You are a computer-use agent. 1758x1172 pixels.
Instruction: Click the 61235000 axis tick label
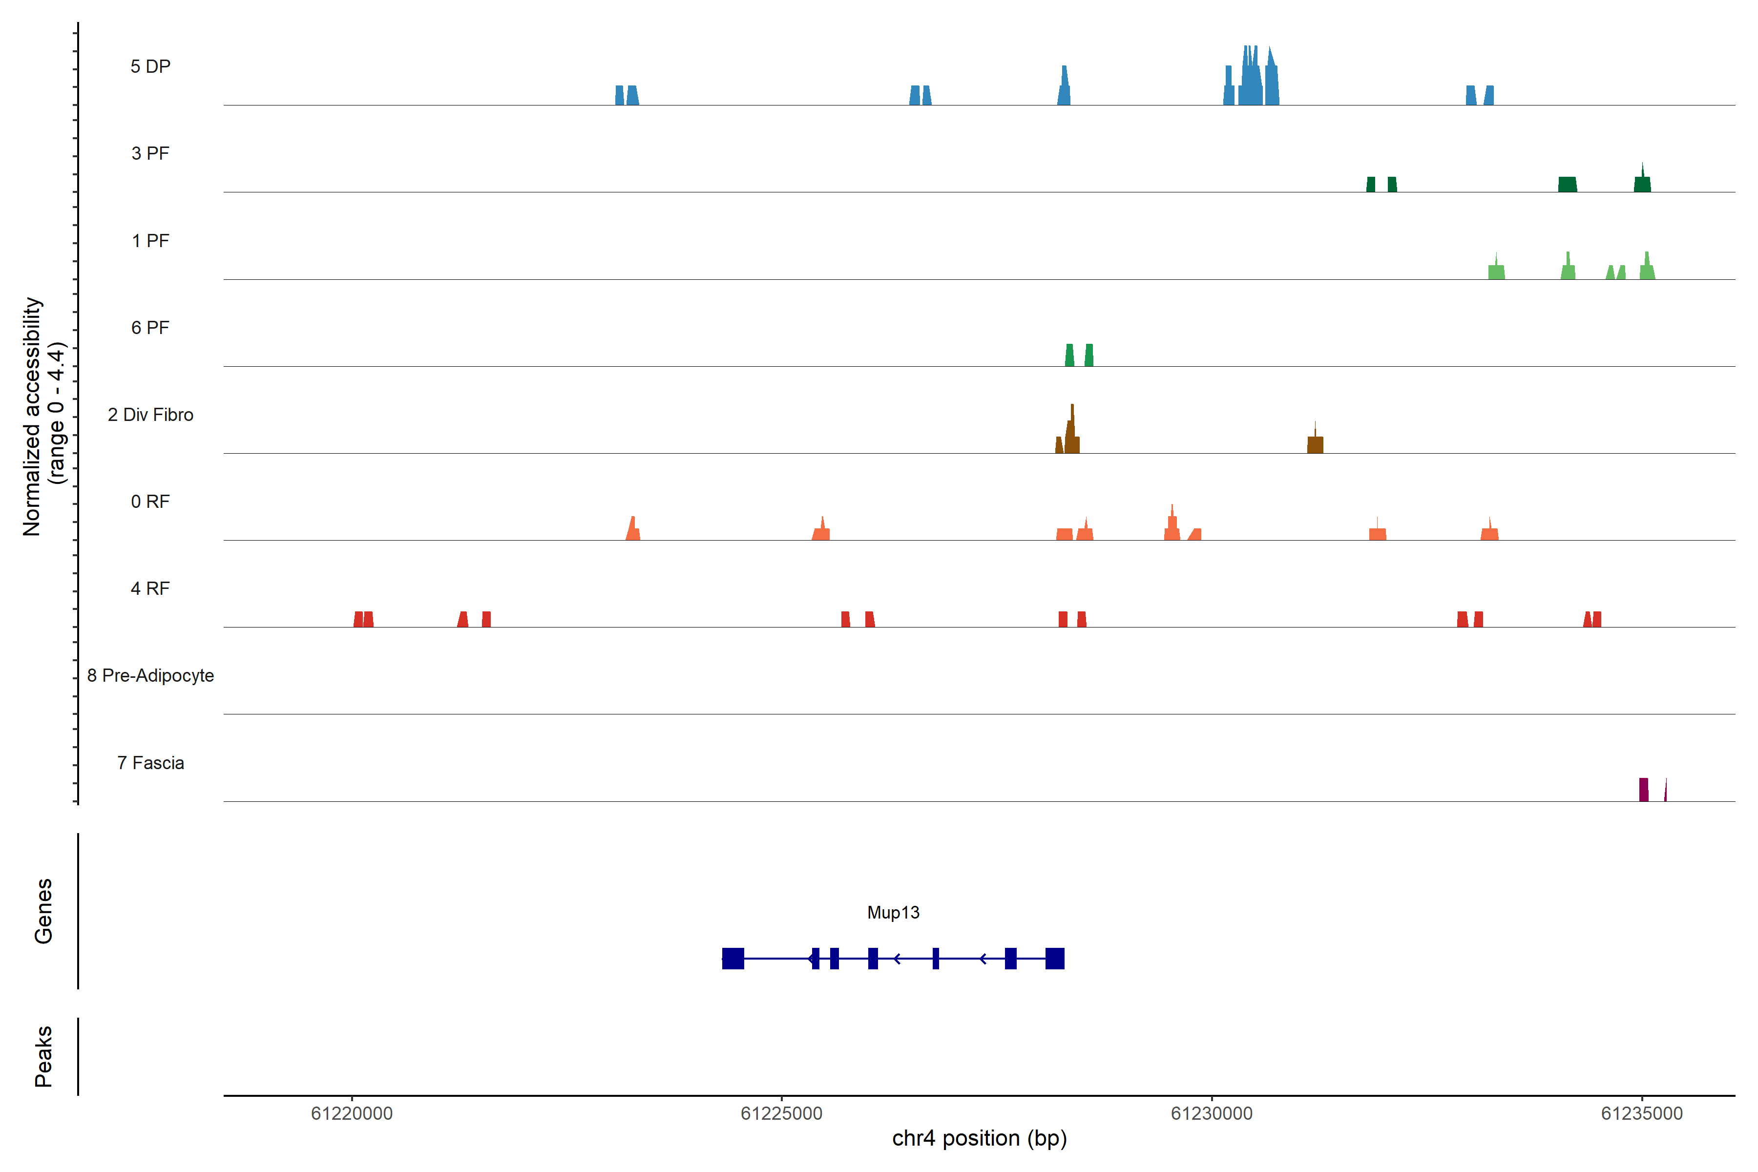(x=1641, y=1114)
